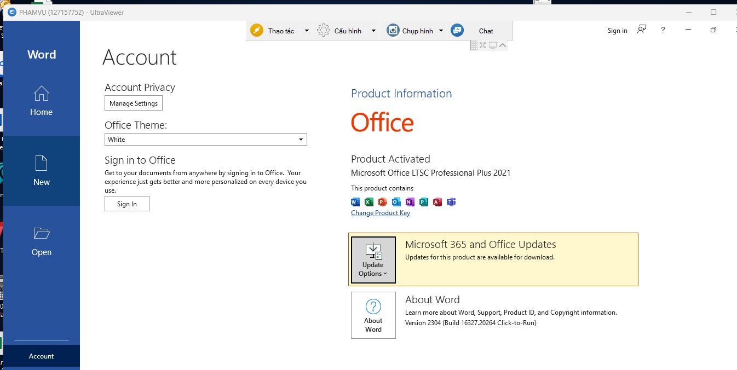Click the Cấu hình gear icon
This screenshot has width=737, height=370.
[324, 31]
